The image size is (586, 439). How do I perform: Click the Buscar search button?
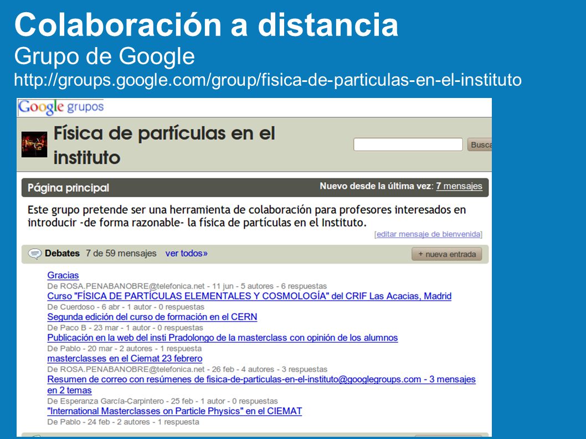click(x=480, y=144)
